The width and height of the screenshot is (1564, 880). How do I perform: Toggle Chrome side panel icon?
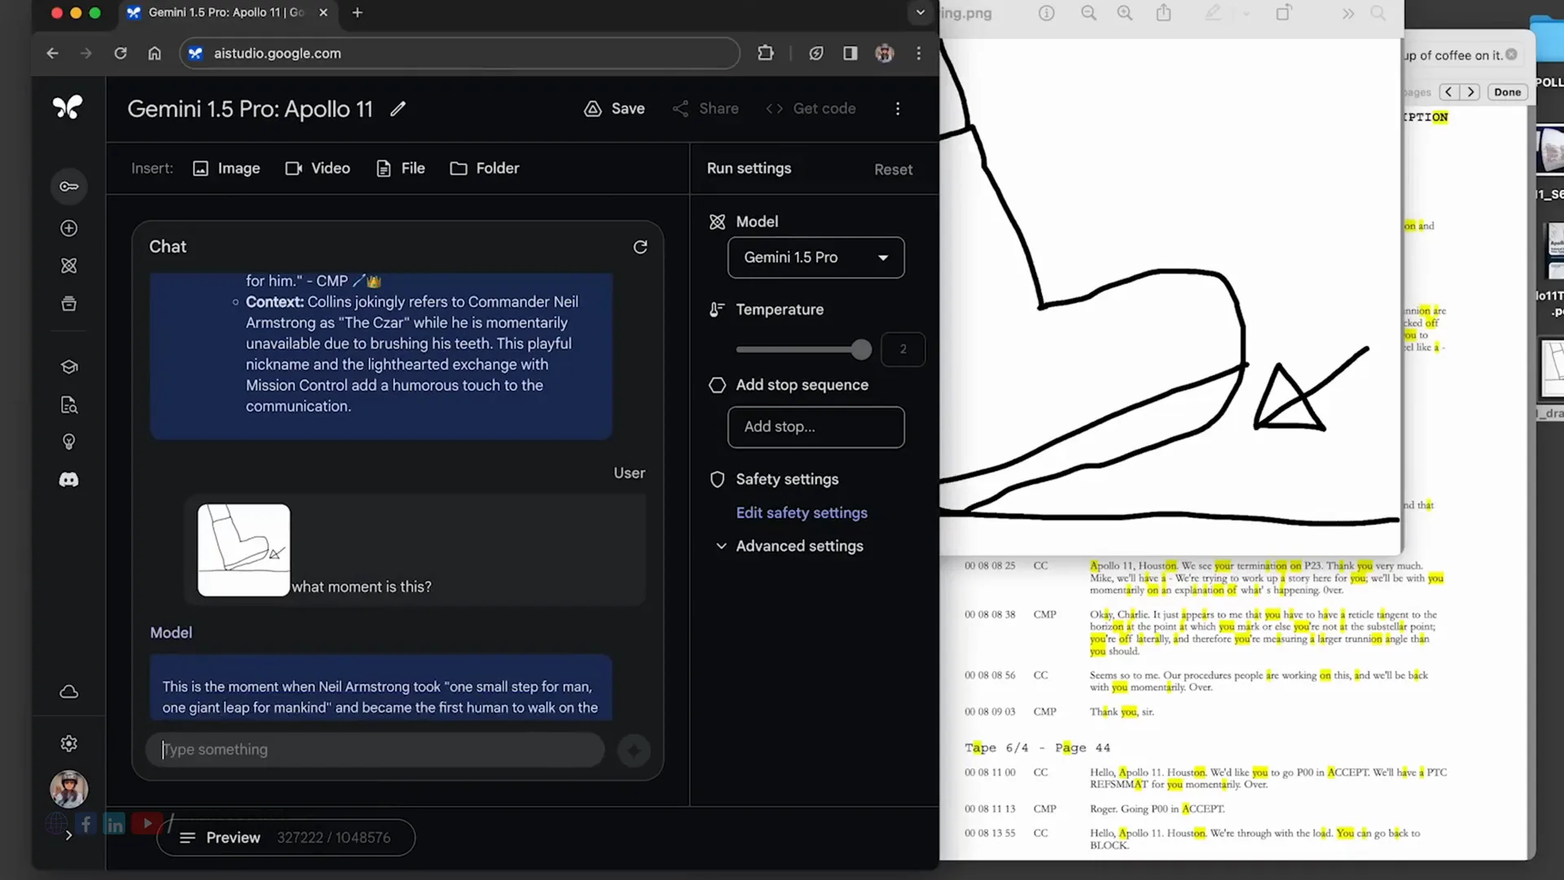850,53
